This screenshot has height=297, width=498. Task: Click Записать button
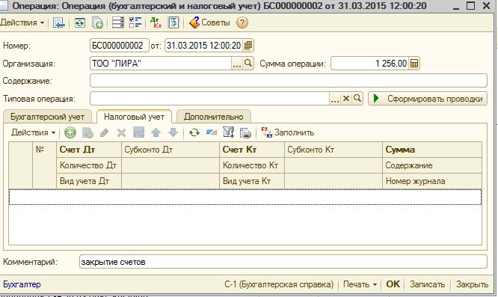point(427,284)
